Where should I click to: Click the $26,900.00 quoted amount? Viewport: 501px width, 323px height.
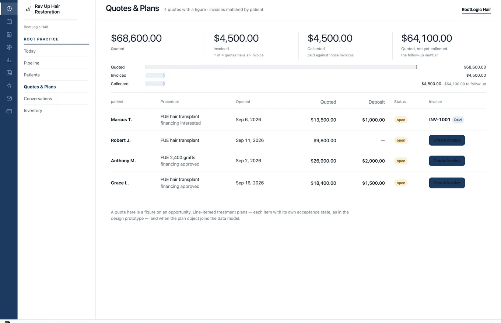[323, 161]
